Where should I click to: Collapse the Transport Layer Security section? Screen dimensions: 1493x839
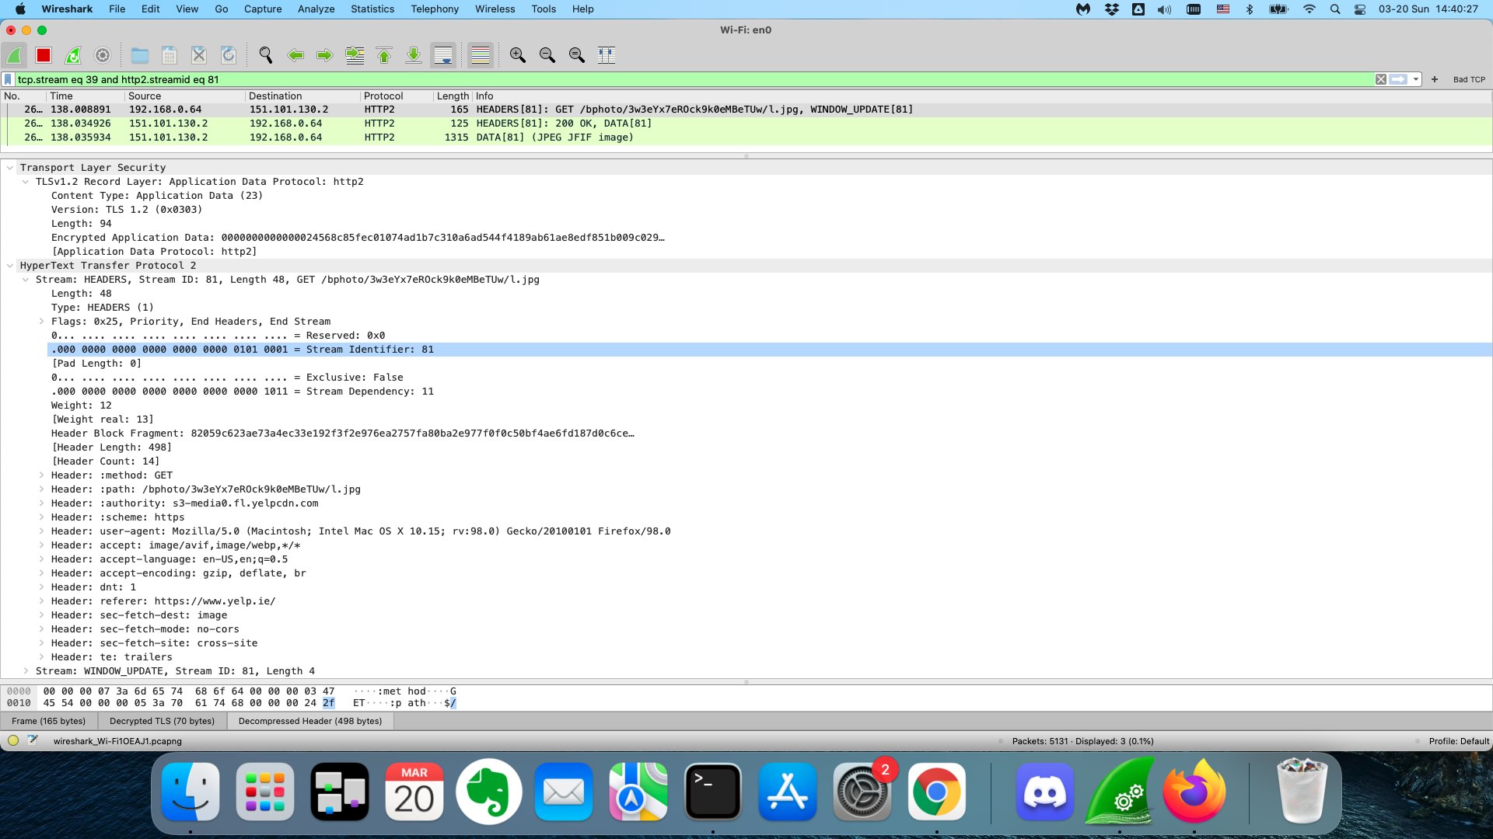pyautogui.click(x=10, y=168)
